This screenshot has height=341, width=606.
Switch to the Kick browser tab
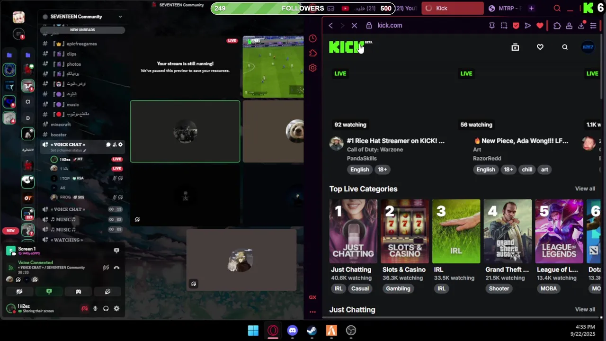pyautogui.click(x=453, y=8)
